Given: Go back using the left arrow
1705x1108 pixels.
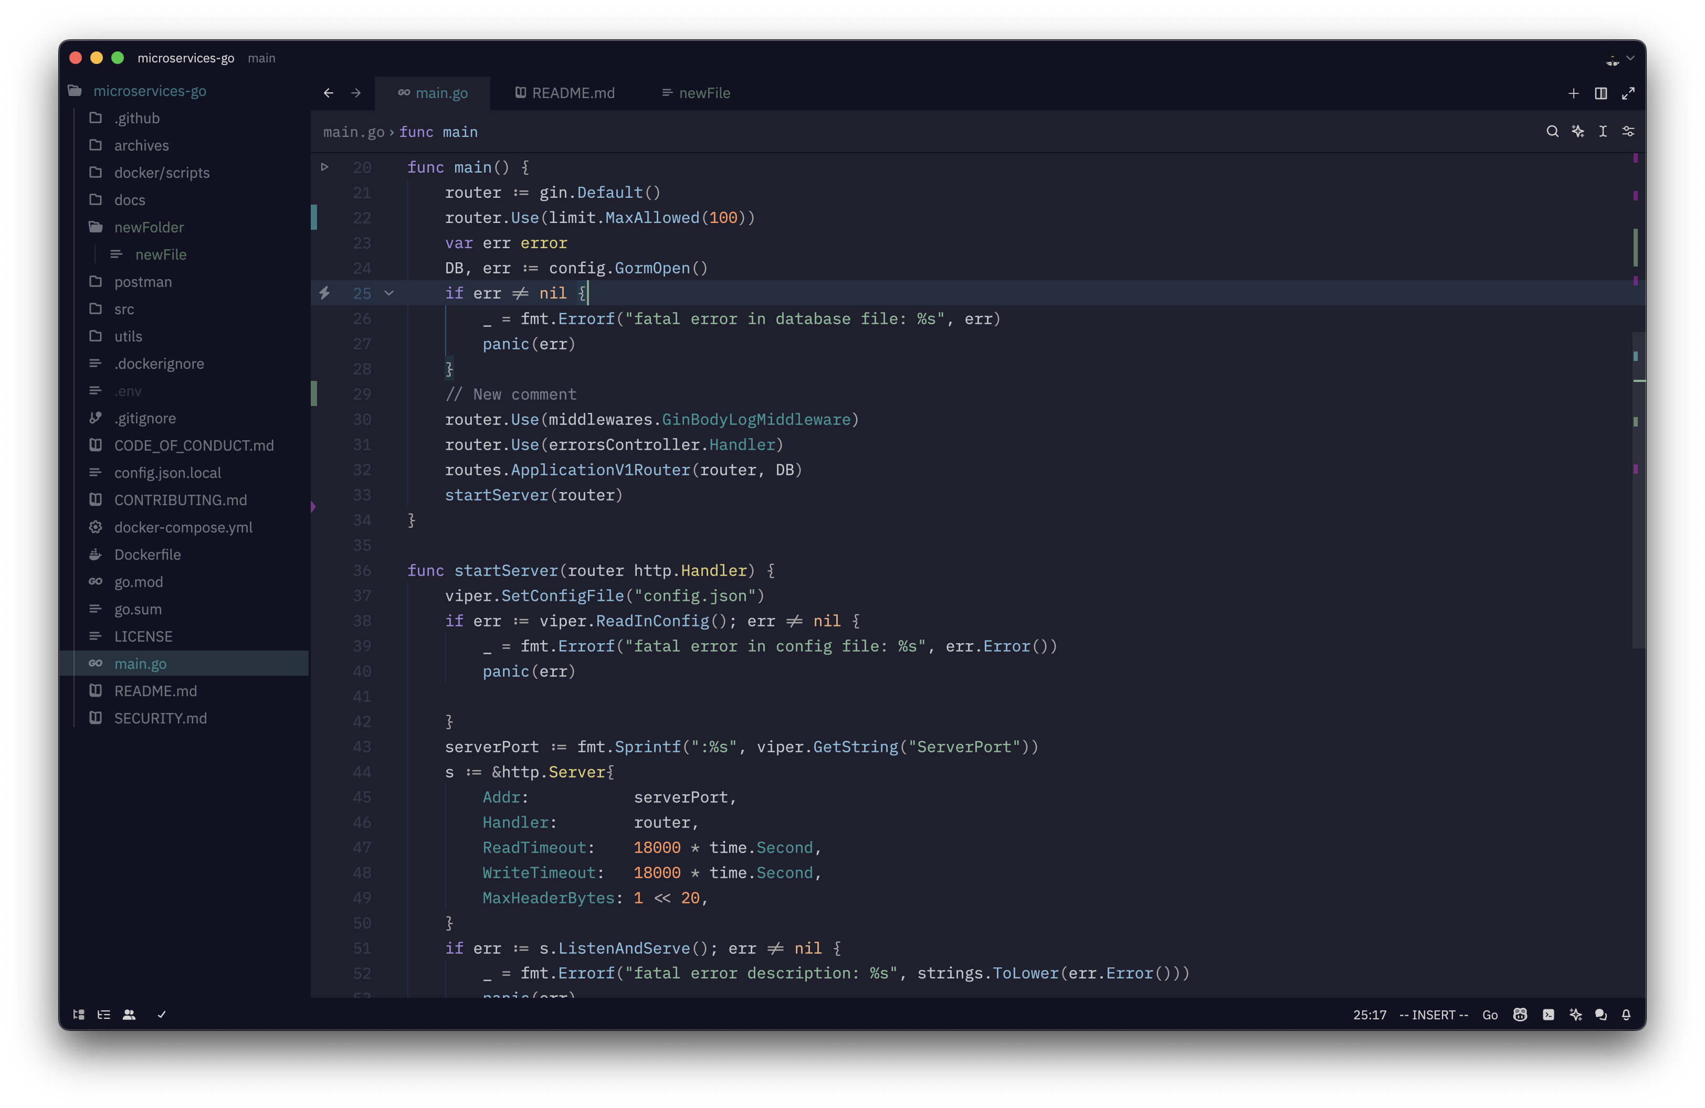Looking at the screenshot, I should coord(328,93).
